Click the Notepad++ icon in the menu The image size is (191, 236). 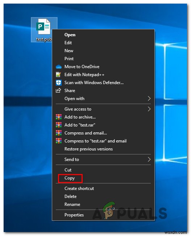click(58, 75)
